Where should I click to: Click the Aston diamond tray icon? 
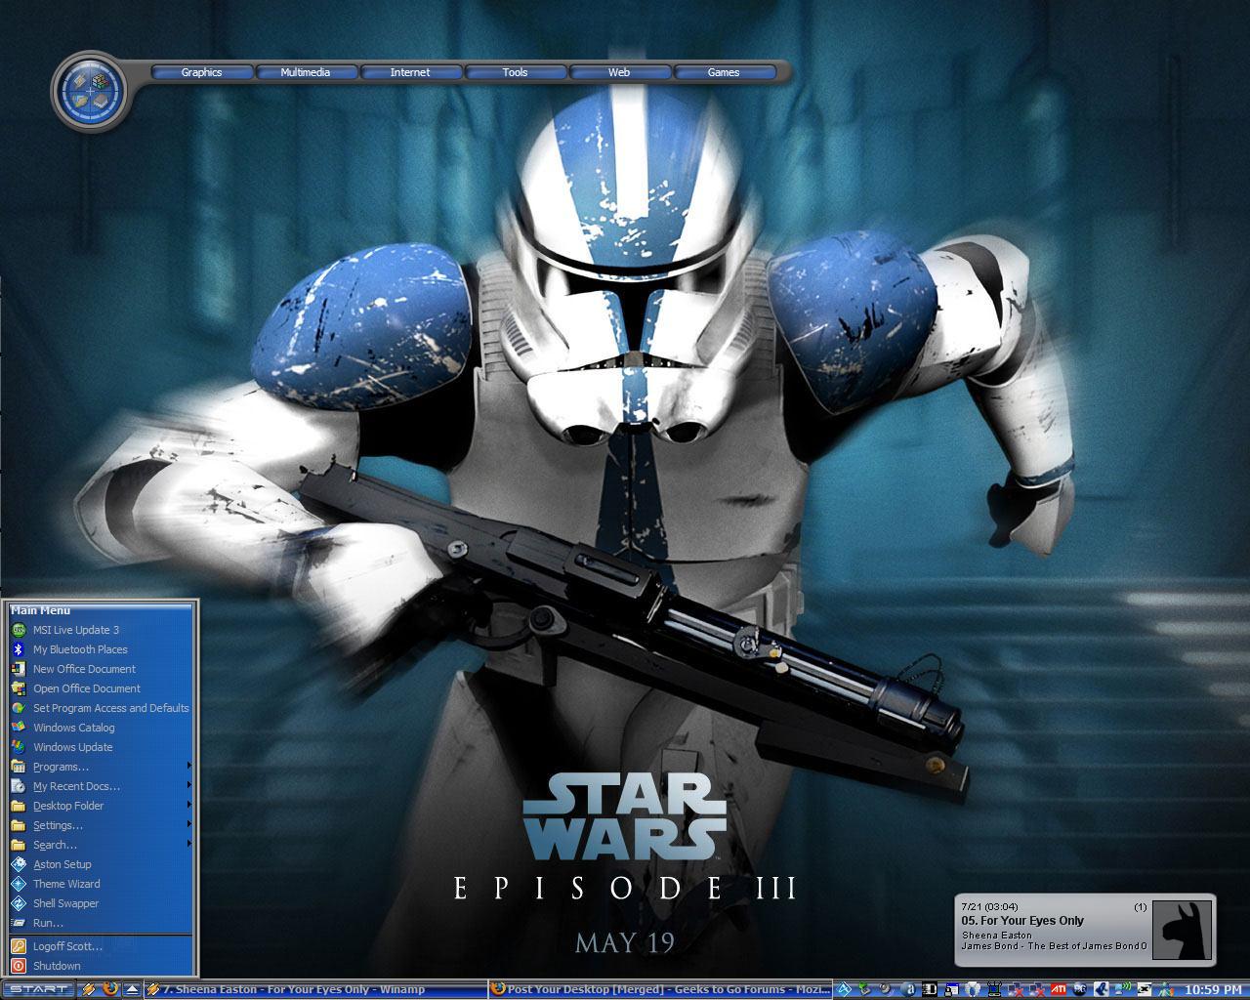(x=843, y=989)
